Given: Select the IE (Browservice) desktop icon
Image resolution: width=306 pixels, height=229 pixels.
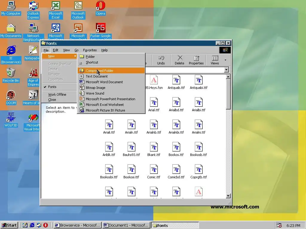Looking at the screenshot, I should [11, 55].
